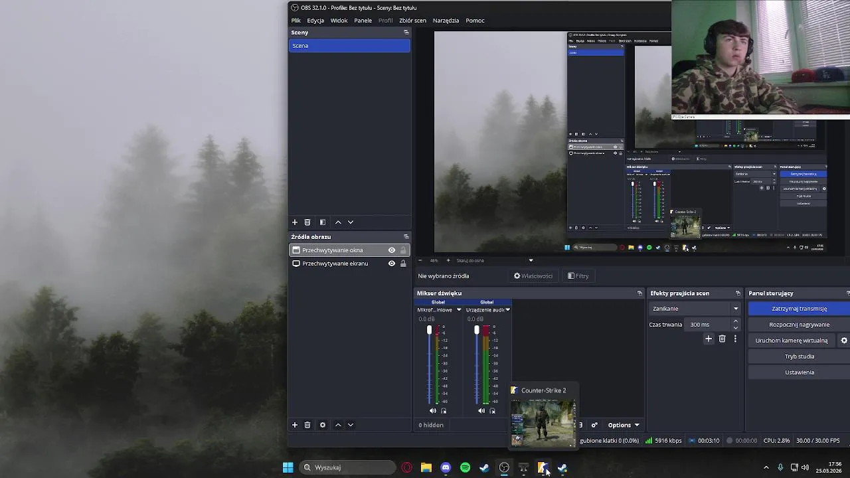The width and height of the screenshot is (850, 478).
Task: Toggle monitoring headphones on Mikrofon channel
Action: click(x=444, y=411)
